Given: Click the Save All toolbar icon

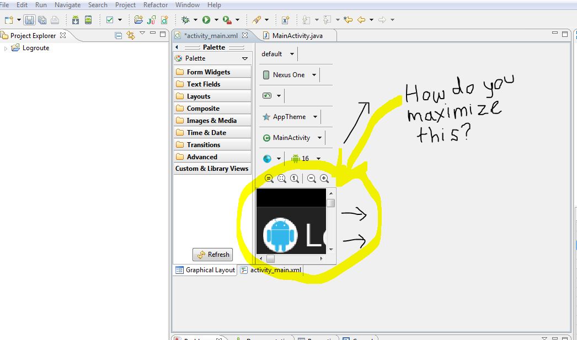Looking at the screenshot, I should (42, 20).
